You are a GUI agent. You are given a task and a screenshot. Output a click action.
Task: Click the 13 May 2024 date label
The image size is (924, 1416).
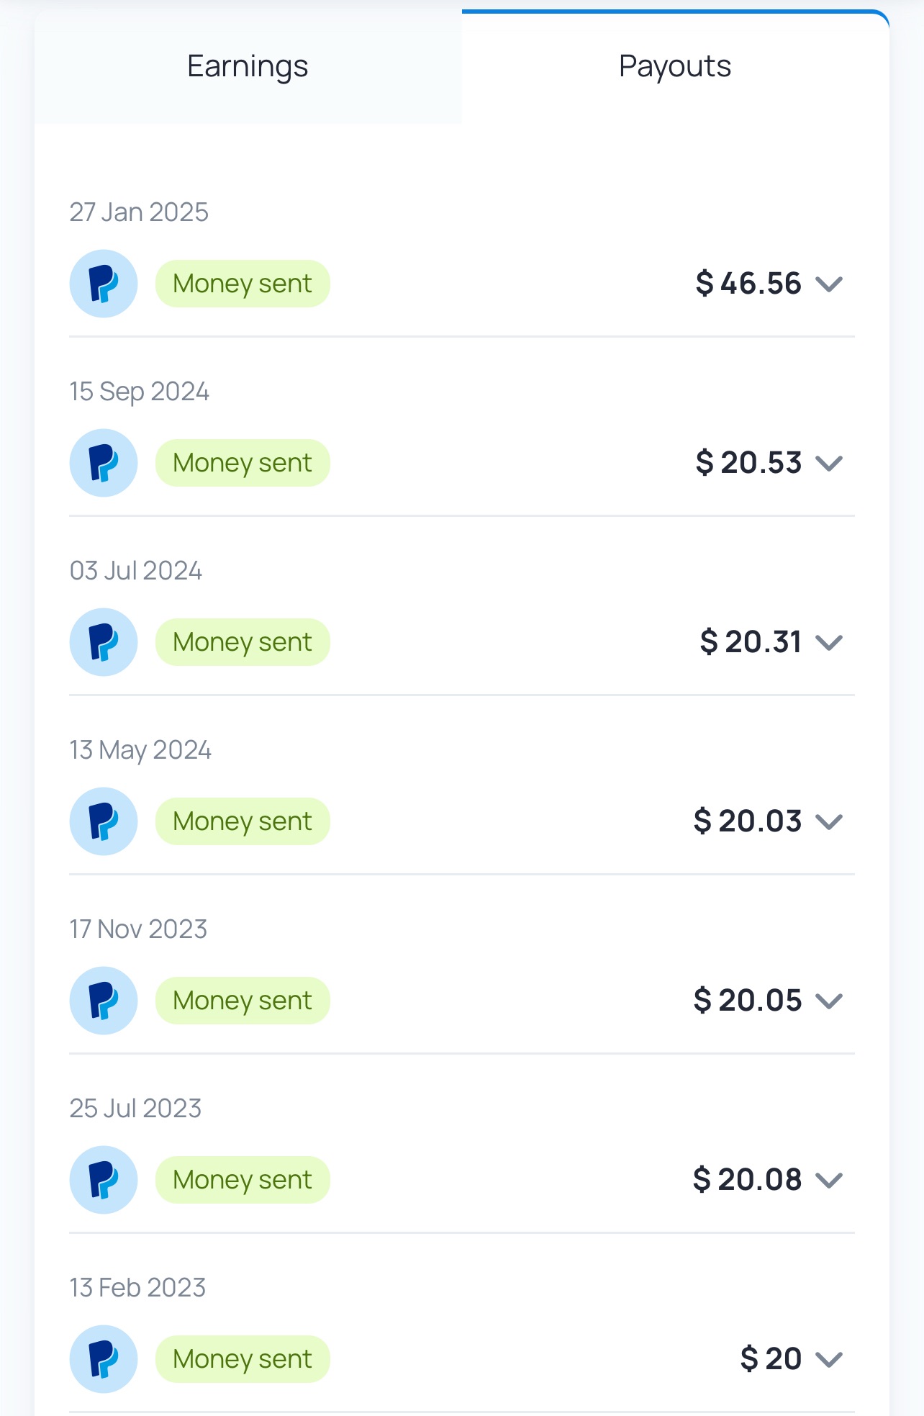click(x=140, y=750)
